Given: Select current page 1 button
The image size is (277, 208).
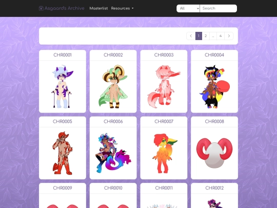Looking at the screenshot, I should (199, 36).
